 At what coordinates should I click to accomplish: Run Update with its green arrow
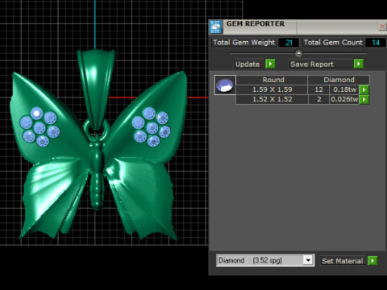point(270,64)
